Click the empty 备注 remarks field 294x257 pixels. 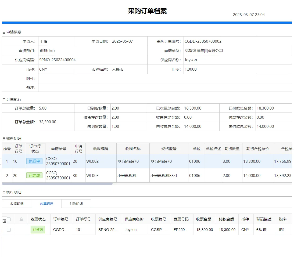pos(165,88)
